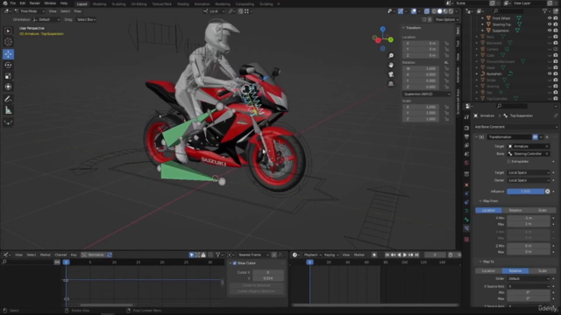The width and height of the screenshot is (561, 315).
Task: Click the viewport pan hand icon
Action: tap(391, 65)
